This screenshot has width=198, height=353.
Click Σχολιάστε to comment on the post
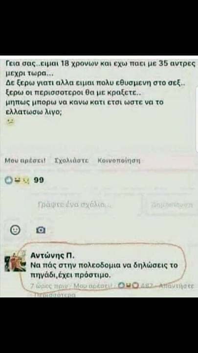click(71, 161)
